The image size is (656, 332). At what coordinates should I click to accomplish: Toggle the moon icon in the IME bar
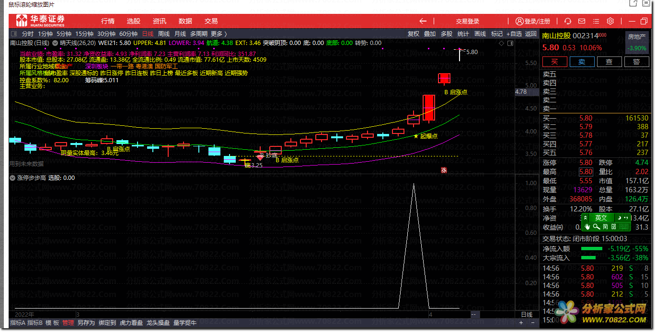619,218
